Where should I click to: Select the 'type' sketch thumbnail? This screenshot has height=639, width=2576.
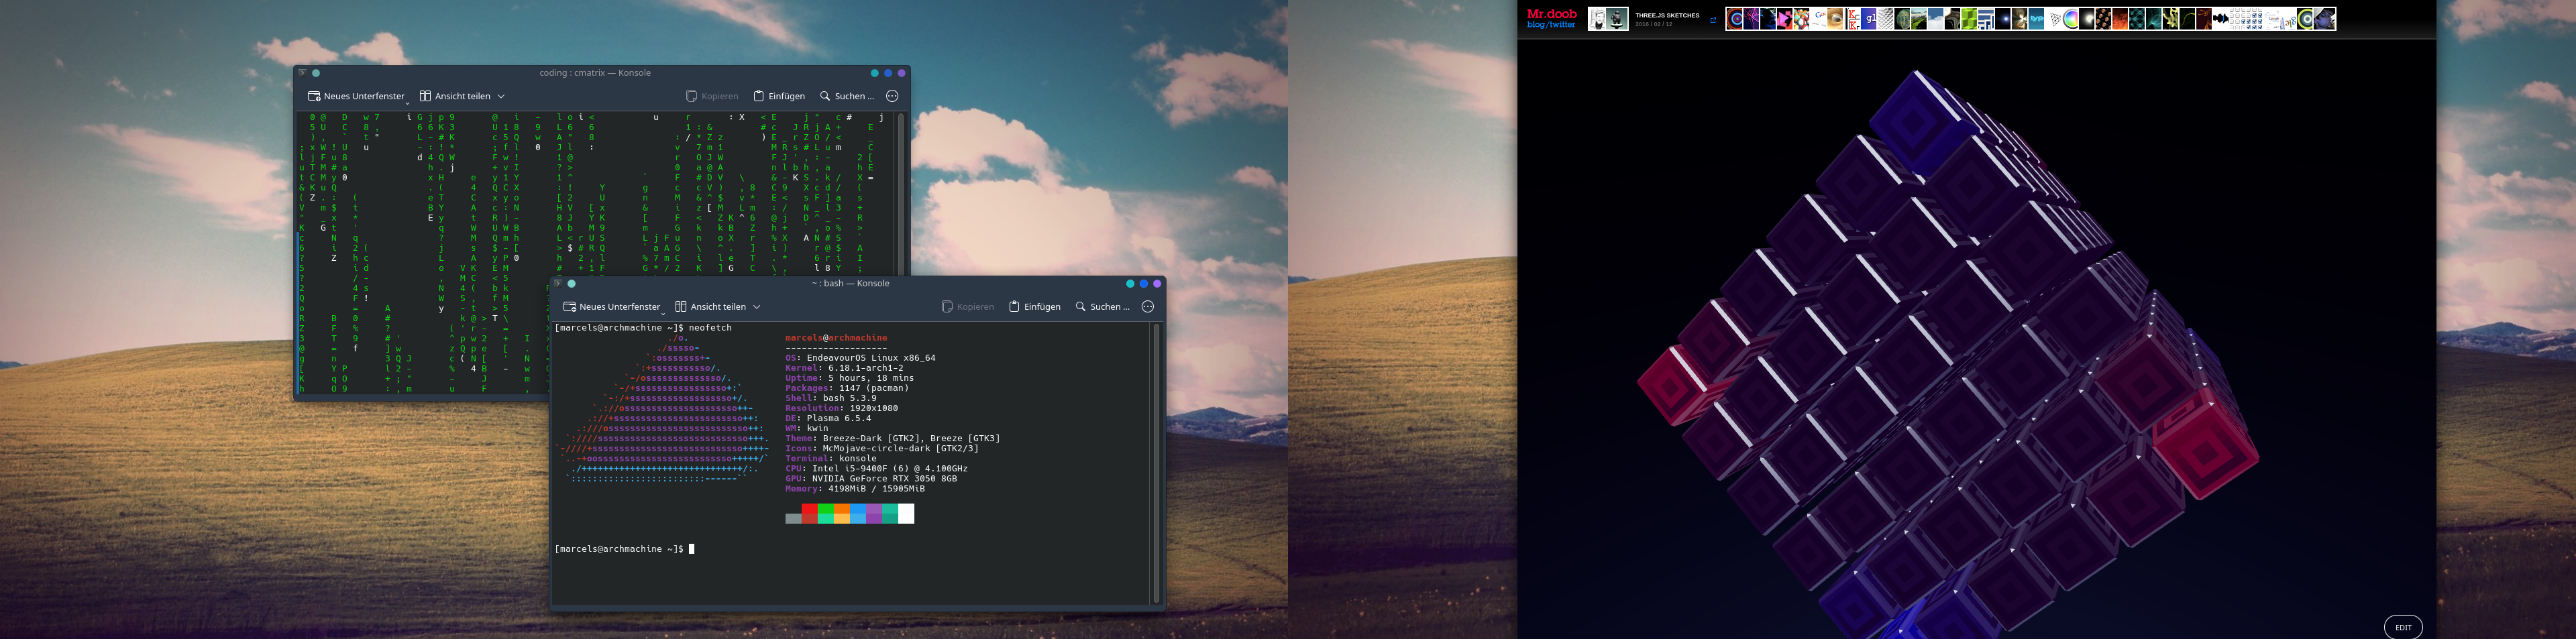[2036, 19]
